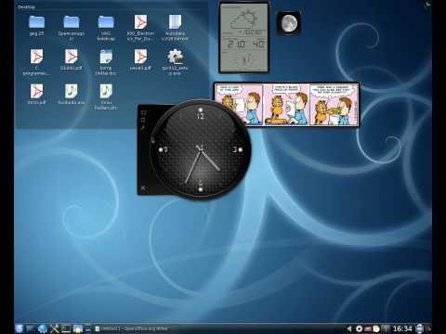Click the 16:34 digital clock in the panel

pos(402,328)
